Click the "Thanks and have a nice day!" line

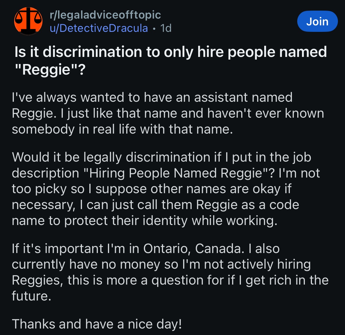(x=97, y=324)
